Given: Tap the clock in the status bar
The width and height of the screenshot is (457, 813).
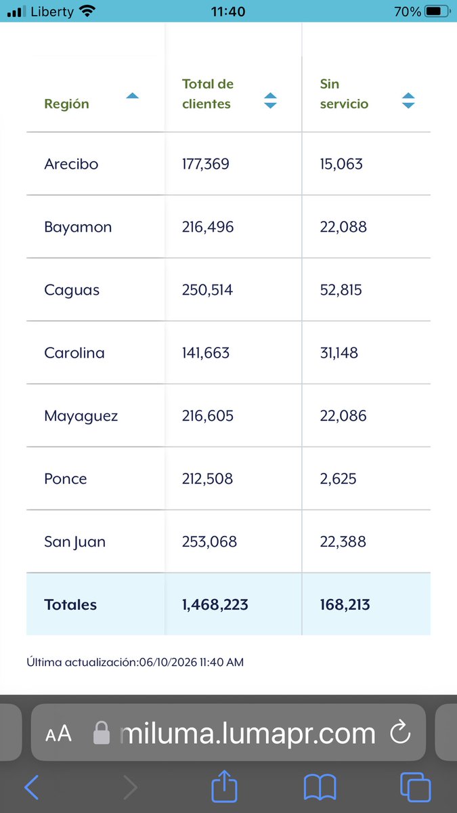Looking at the screenshot, I should click(x=228, y=12).
